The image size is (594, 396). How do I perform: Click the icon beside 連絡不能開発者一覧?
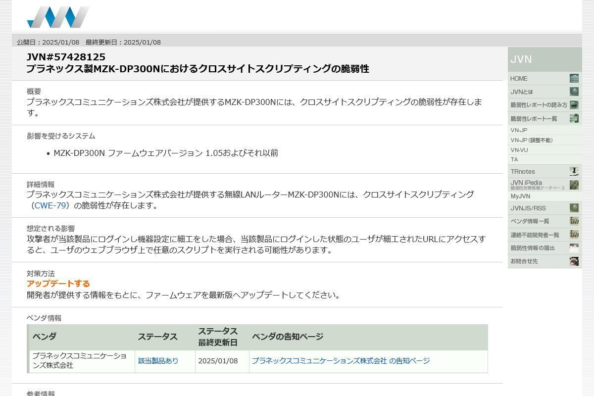click(574, 235)
